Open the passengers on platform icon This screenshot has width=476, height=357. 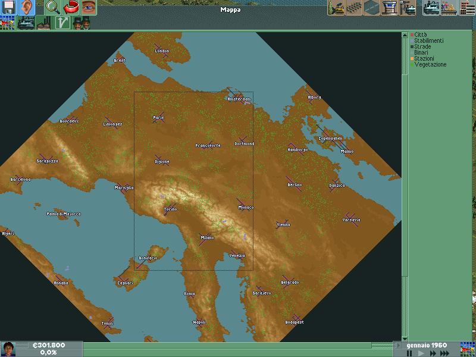[449, 8]
